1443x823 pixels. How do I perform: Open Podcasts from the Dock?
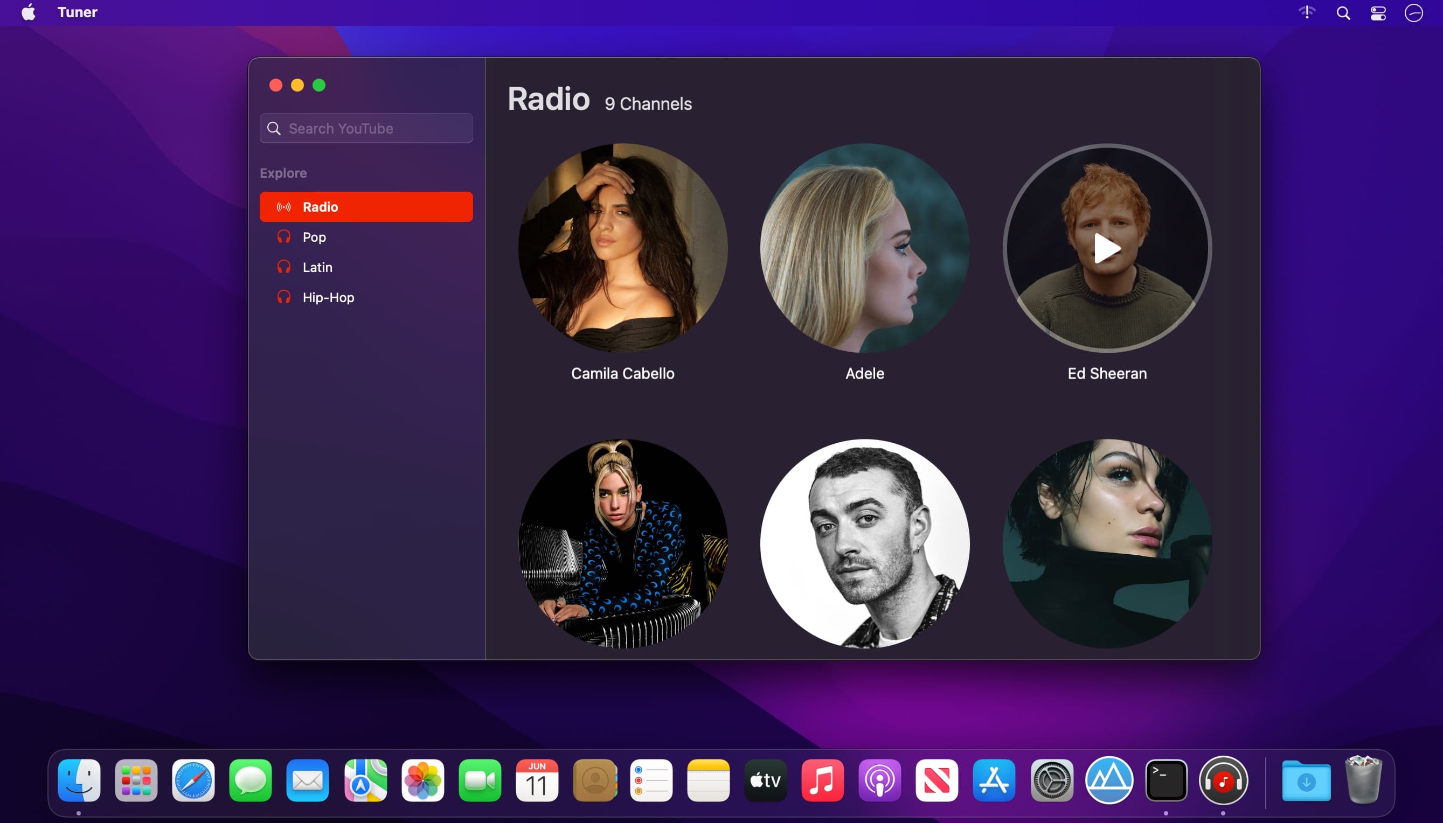[880, 780]
